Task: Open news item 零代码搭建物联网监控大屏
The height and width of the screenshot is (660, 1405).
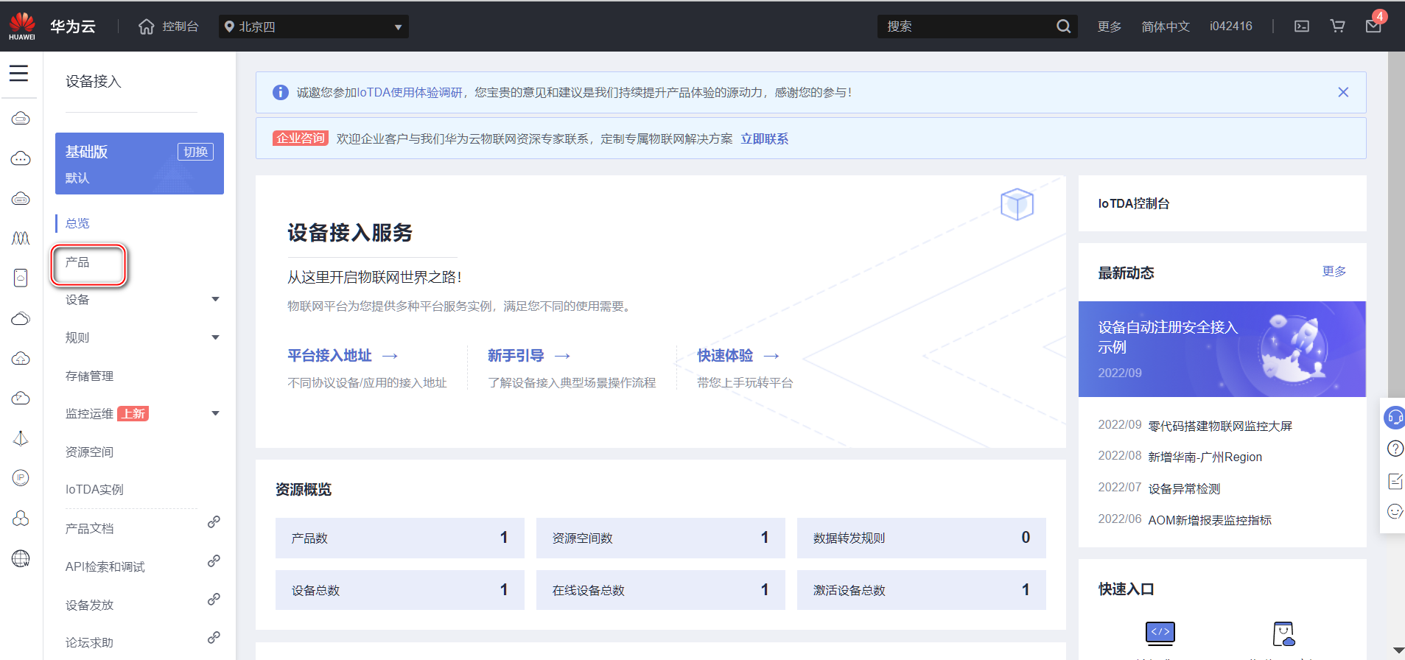Action: 1220,426
